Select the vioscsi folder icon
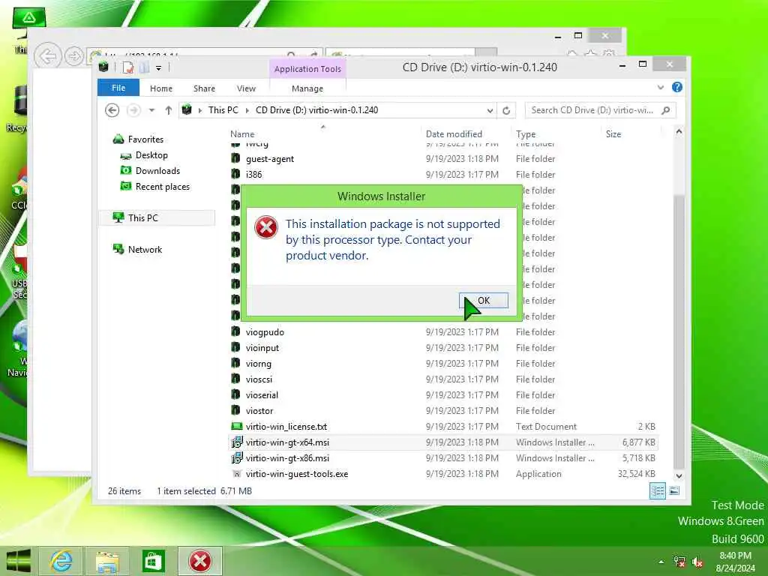Screen dimensions: 768x576 [235, 379]
